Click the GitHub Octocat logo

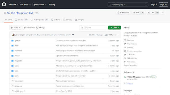[4, 4]
